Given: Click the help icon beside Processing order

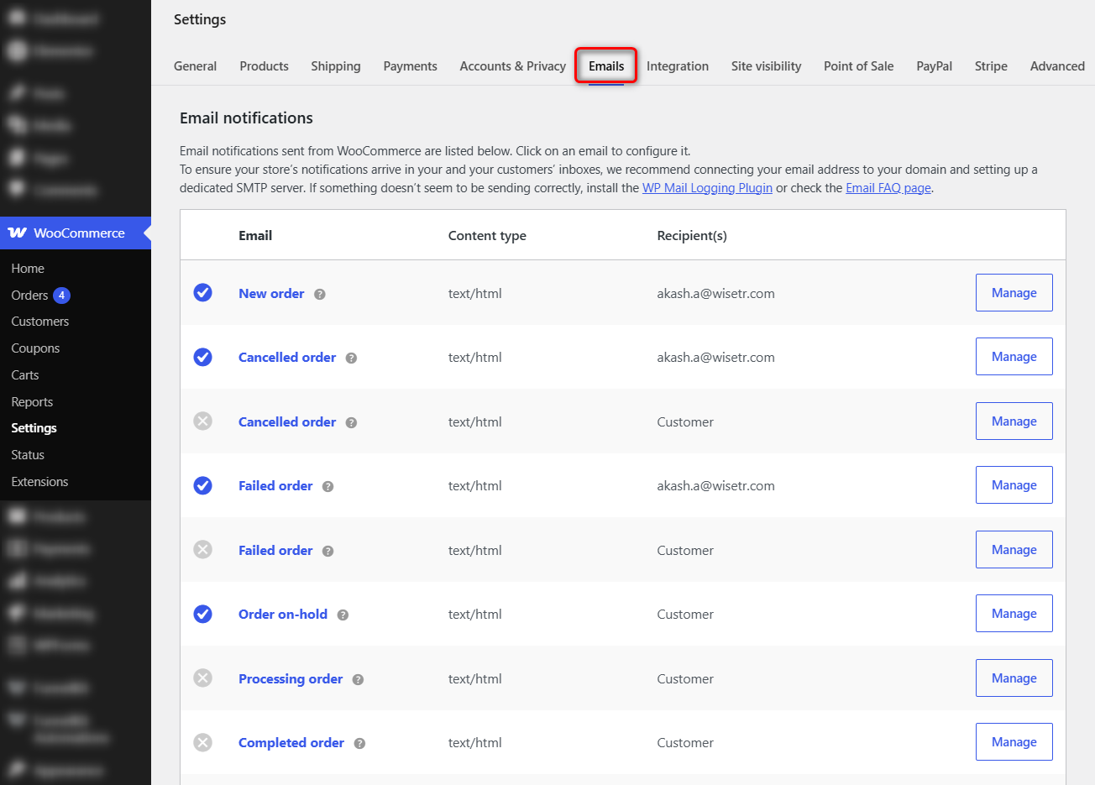Looking at the screenshot, I should tap(359, 679).
